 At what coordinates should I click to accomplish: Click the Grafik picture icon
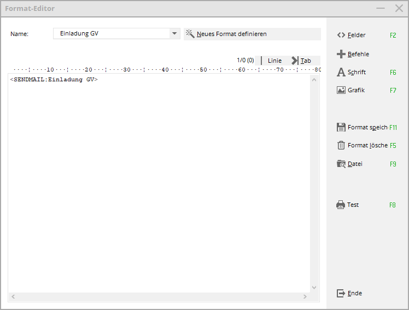[x=341, y=90]
